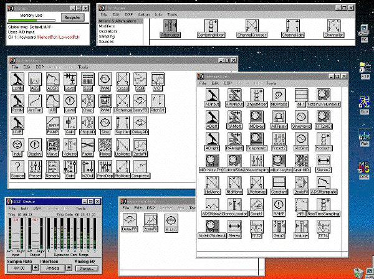This screenshot has width=374, height=279.
Task: Open Tools menu in DSP Status window
Action: (80, 208)
